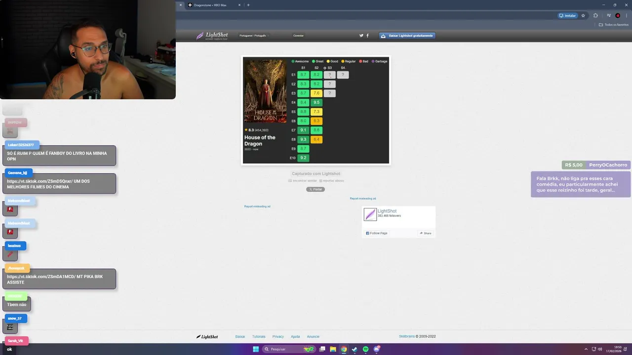Click the reportar abuso link
The image size is (632, 355).
pos(332,180)
